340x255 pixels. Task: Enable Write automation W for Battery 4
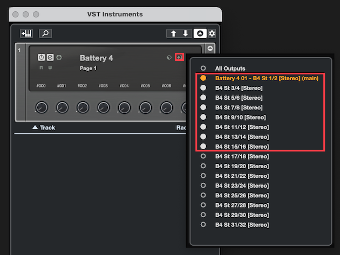pyautogui.click(x=50, y=68)
